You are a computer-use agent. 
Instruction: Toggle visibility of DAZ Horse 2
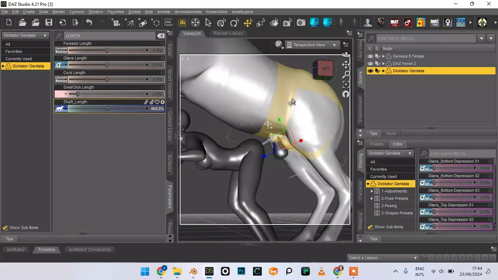click(370, 63)
